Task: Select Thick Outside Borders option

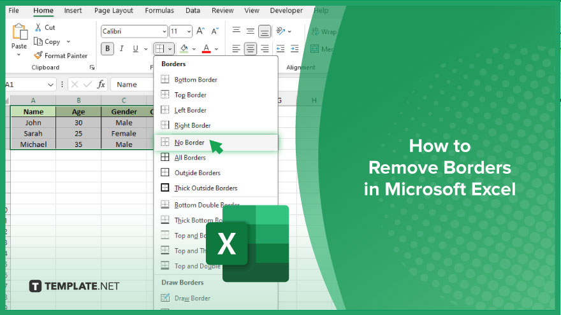Action: click(x=215, y=188)
